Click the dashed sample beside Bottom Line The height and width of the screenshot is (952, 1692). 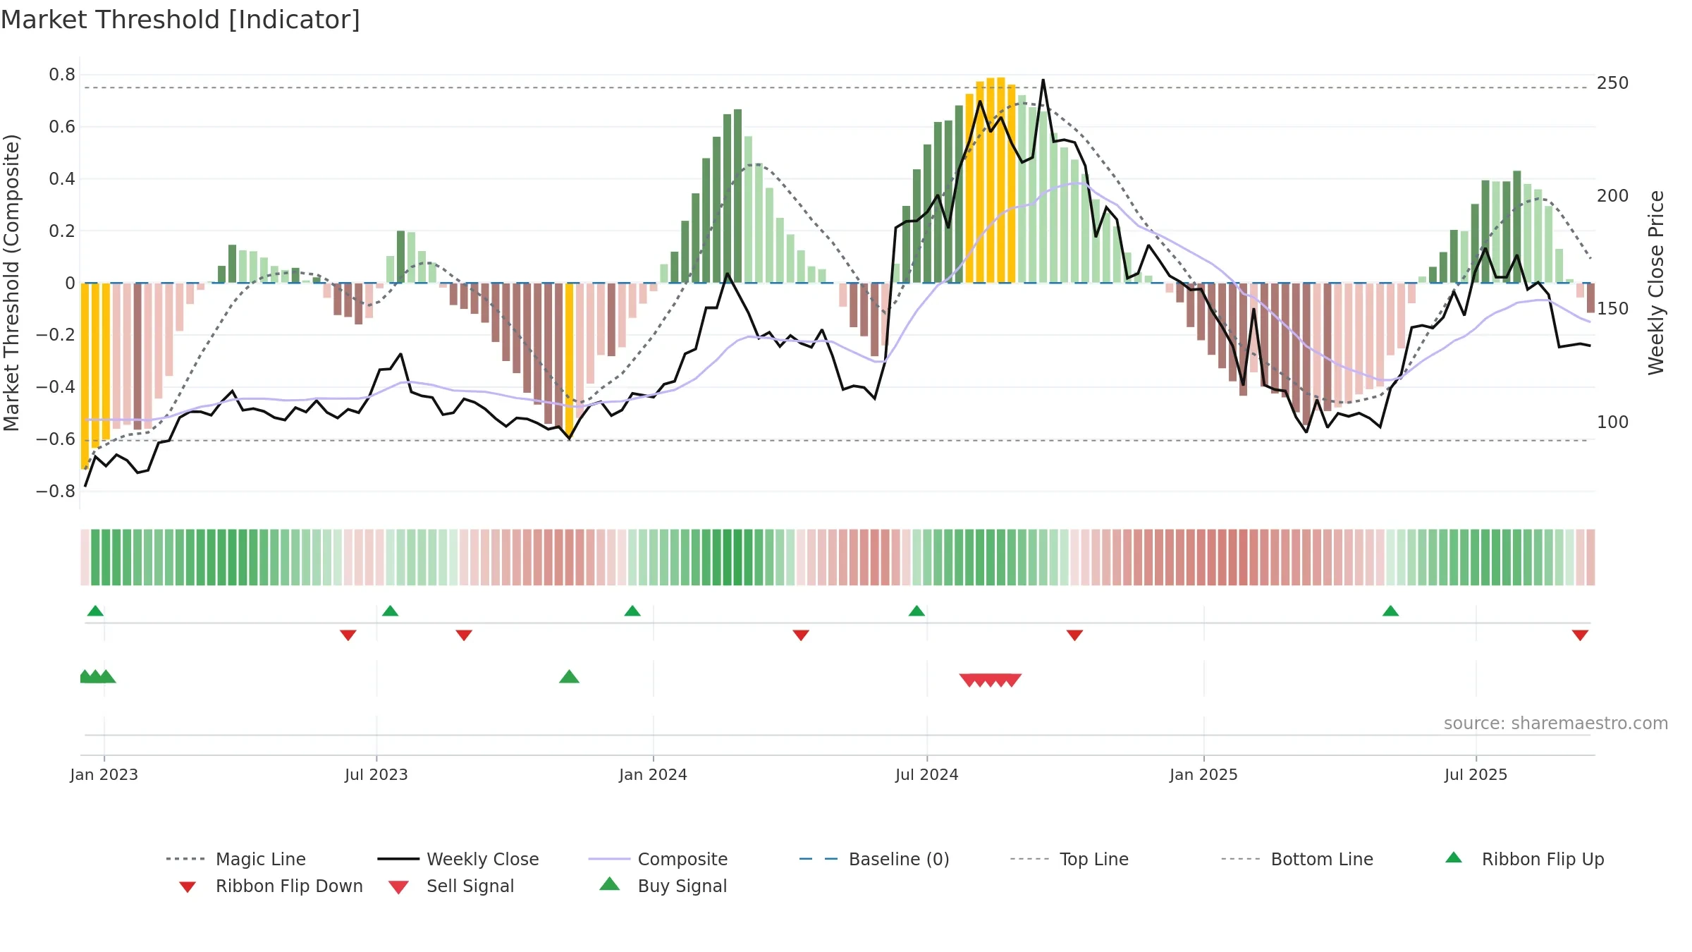[1241, 859]
